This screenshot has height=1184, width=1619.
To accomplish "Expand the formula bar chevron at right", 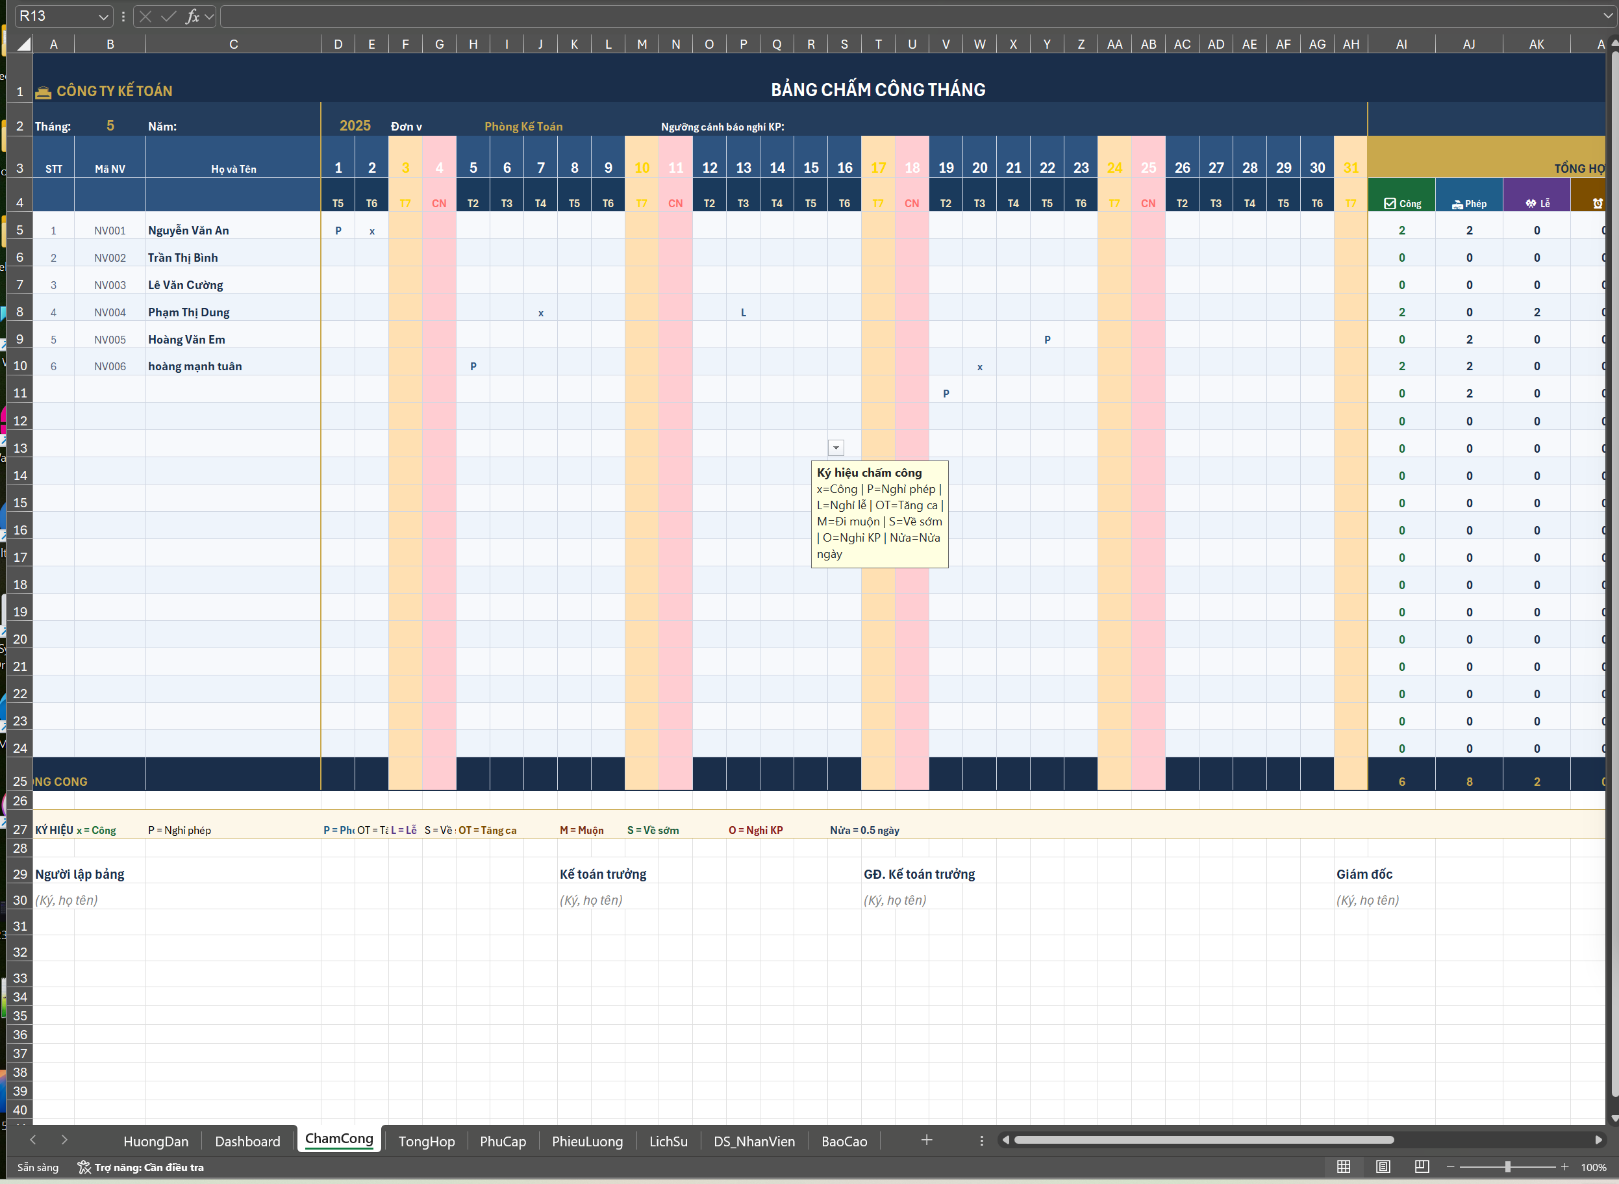I will pyautogui.click(x=1607, y=16).
